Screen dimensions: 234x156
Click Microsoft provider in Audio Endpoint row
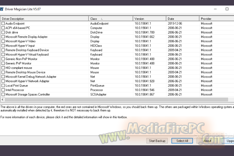click(x=207, y=23)
